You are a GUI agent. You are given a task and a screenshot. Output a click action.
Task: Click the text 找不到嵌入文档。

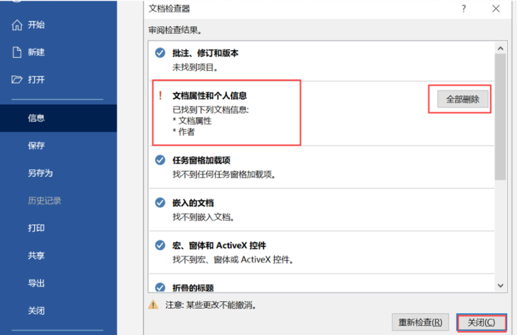point(203,217)
